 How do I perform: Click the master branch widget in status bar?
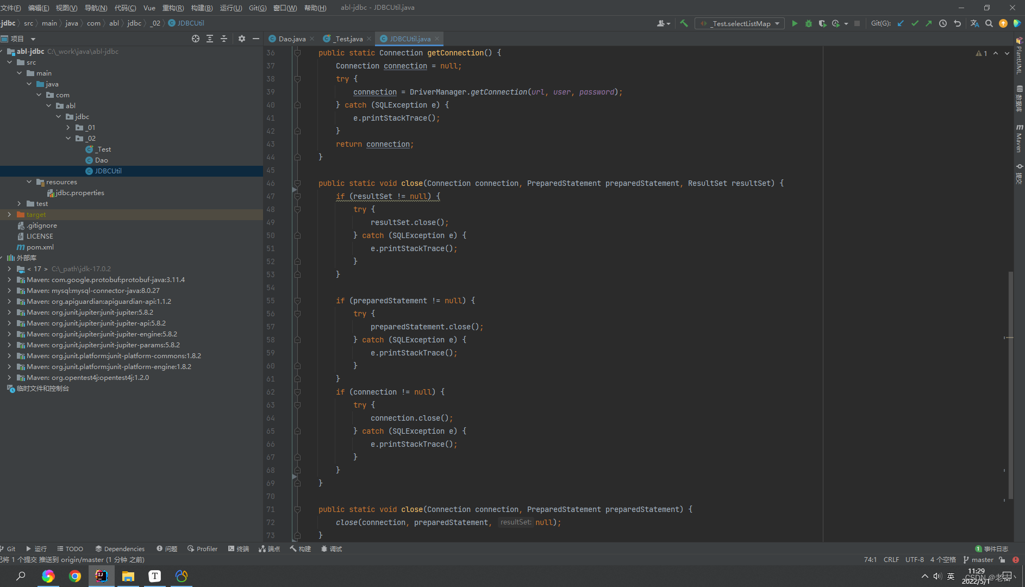coord(982,559)
